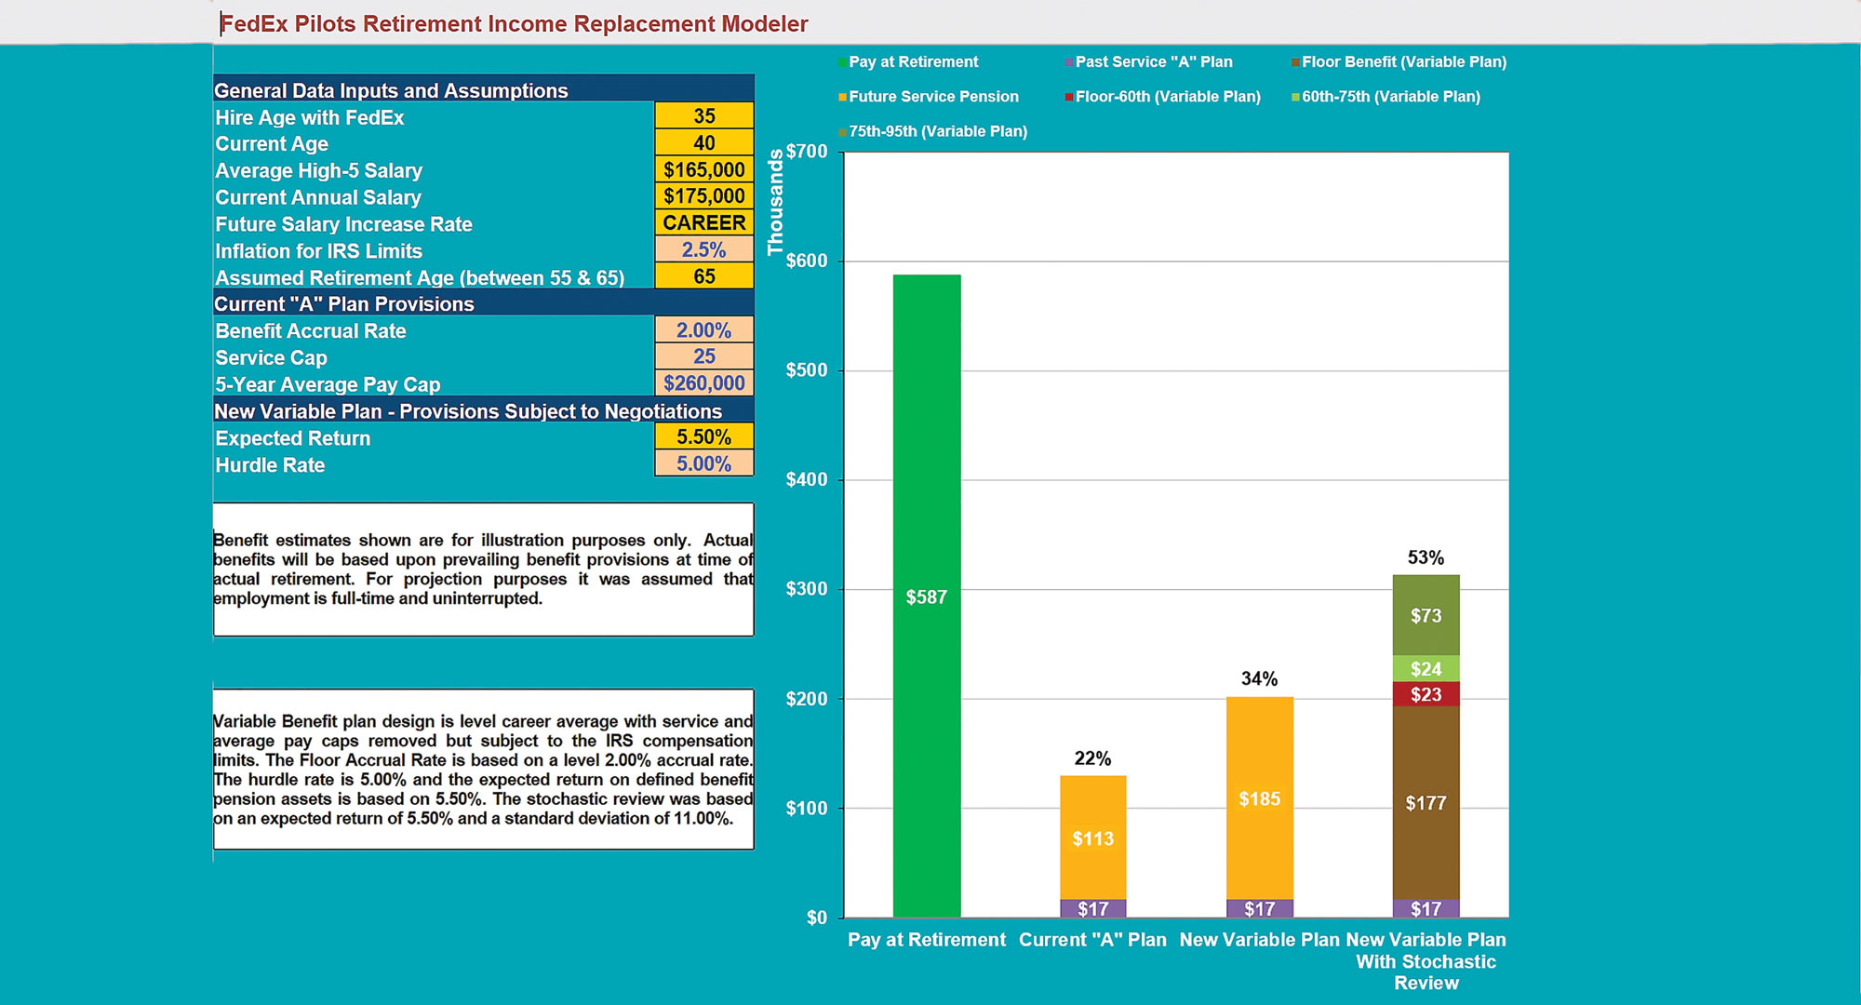Viewport: 1861px width, 1005px height.
Task: Click the Thousands vertical axis title
Action: (x=775, y=202)
